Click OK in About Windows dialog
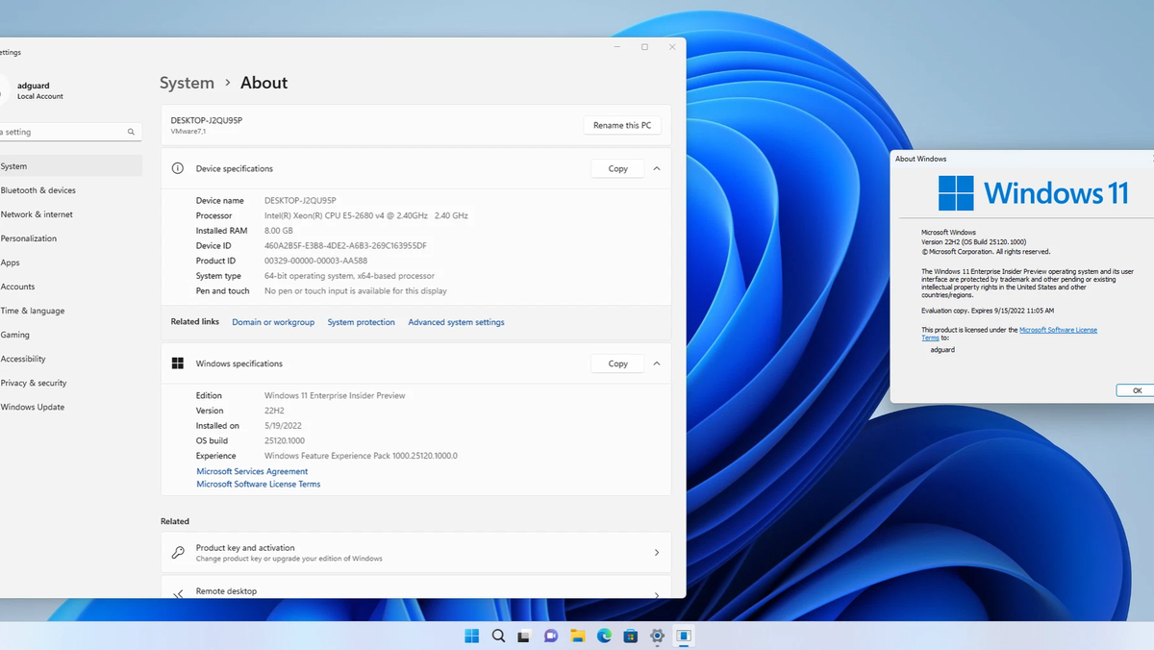Screen dimensions: 1154x650 coord(1136,390)
